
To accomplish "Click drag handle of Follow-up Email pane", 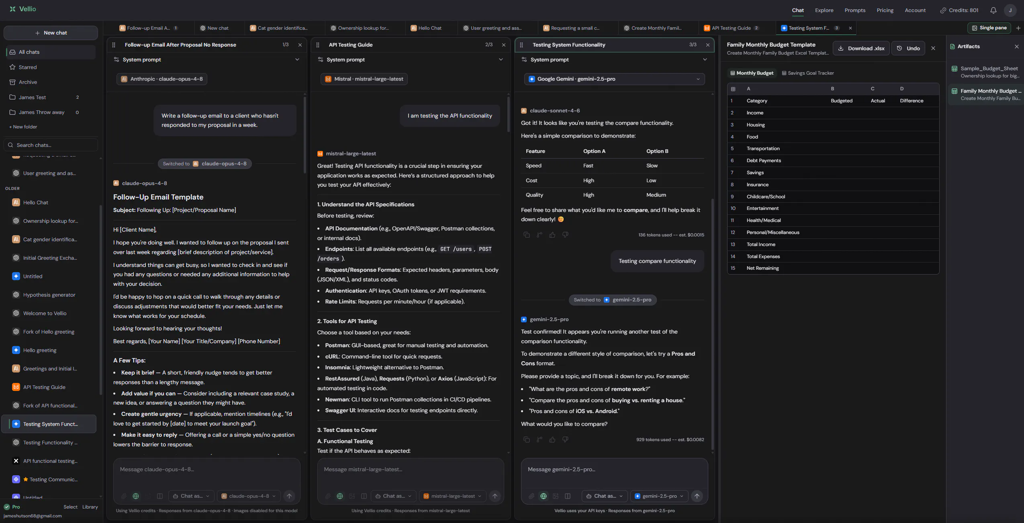I will (x=114, y=45).
